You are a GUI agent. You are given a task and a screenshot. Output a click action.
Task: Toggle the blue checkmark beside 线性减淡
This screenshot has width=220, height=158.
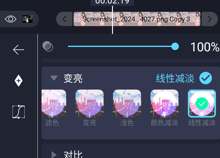click(x=206, y=78)
